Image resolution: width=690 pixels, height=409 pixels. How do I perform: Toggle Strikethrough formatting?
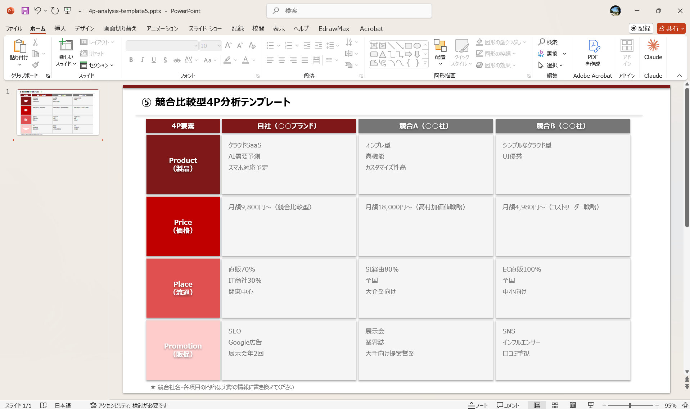[x=177, y=60]
